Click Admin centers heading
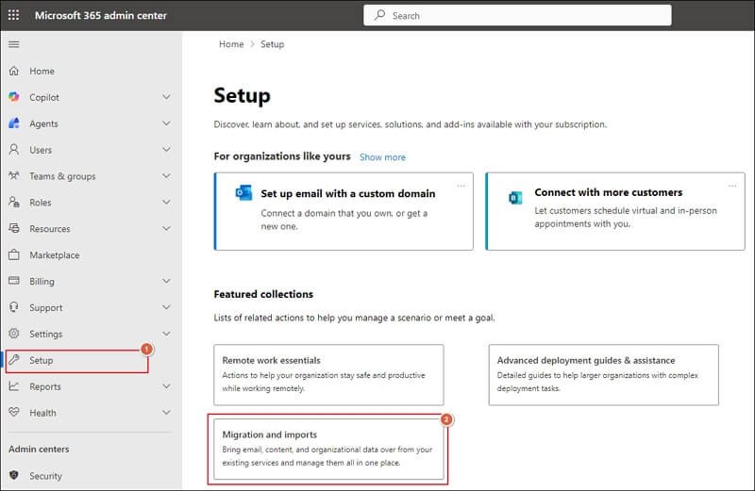Viewport: 755px width, 491px height. pos(39,450)
